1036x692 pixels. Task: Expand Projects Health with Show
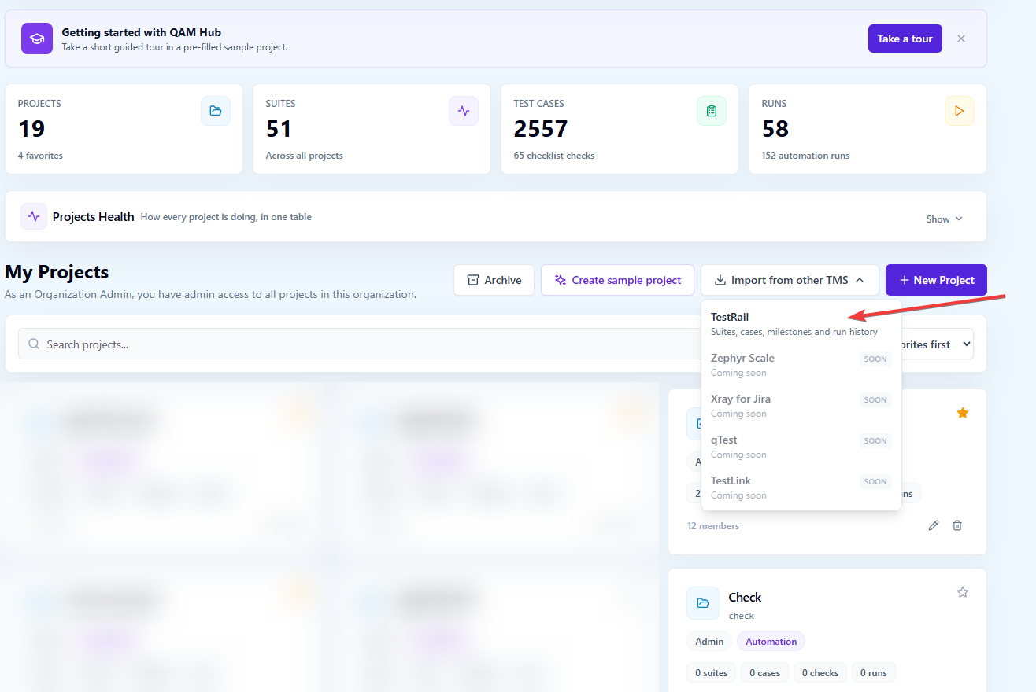click(x=945, y=219)
